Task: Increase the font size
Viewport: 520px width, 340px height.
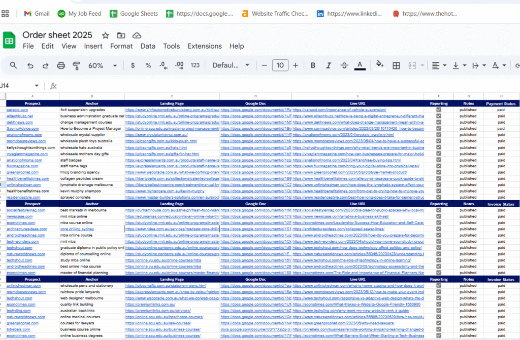Action: click(x=296, y=65)
